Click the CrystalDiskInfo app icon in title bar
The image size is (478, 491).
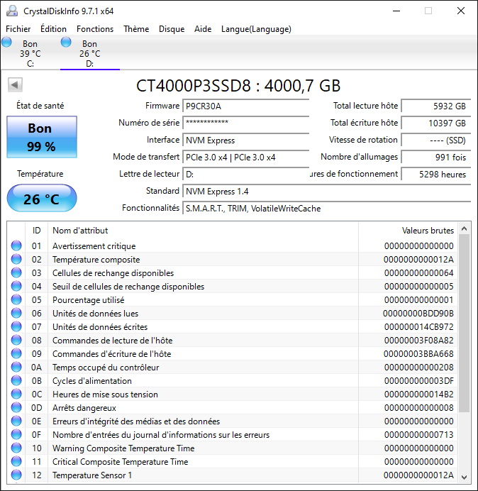pyautogui.click(x=12, y=11)
